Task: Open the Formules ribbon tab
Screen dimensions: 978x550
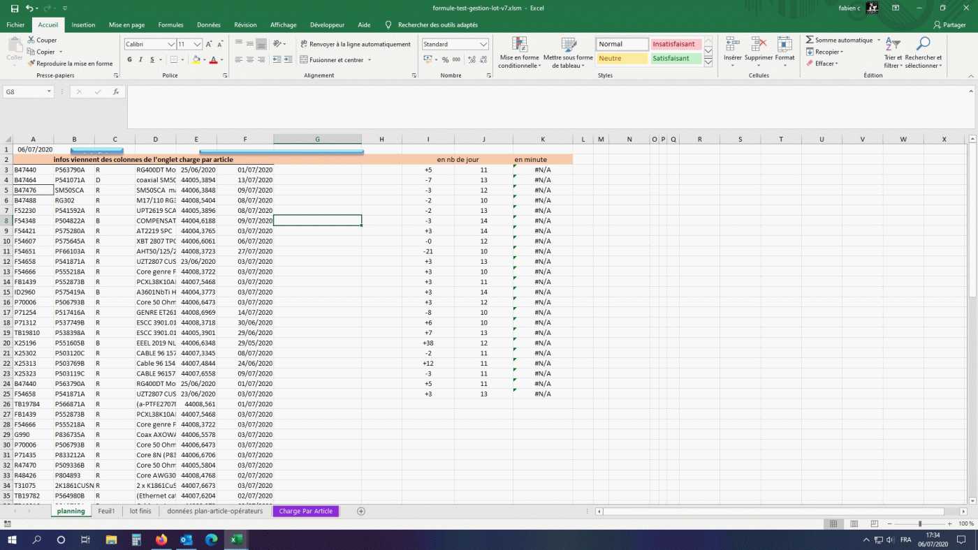Action: 170,25
